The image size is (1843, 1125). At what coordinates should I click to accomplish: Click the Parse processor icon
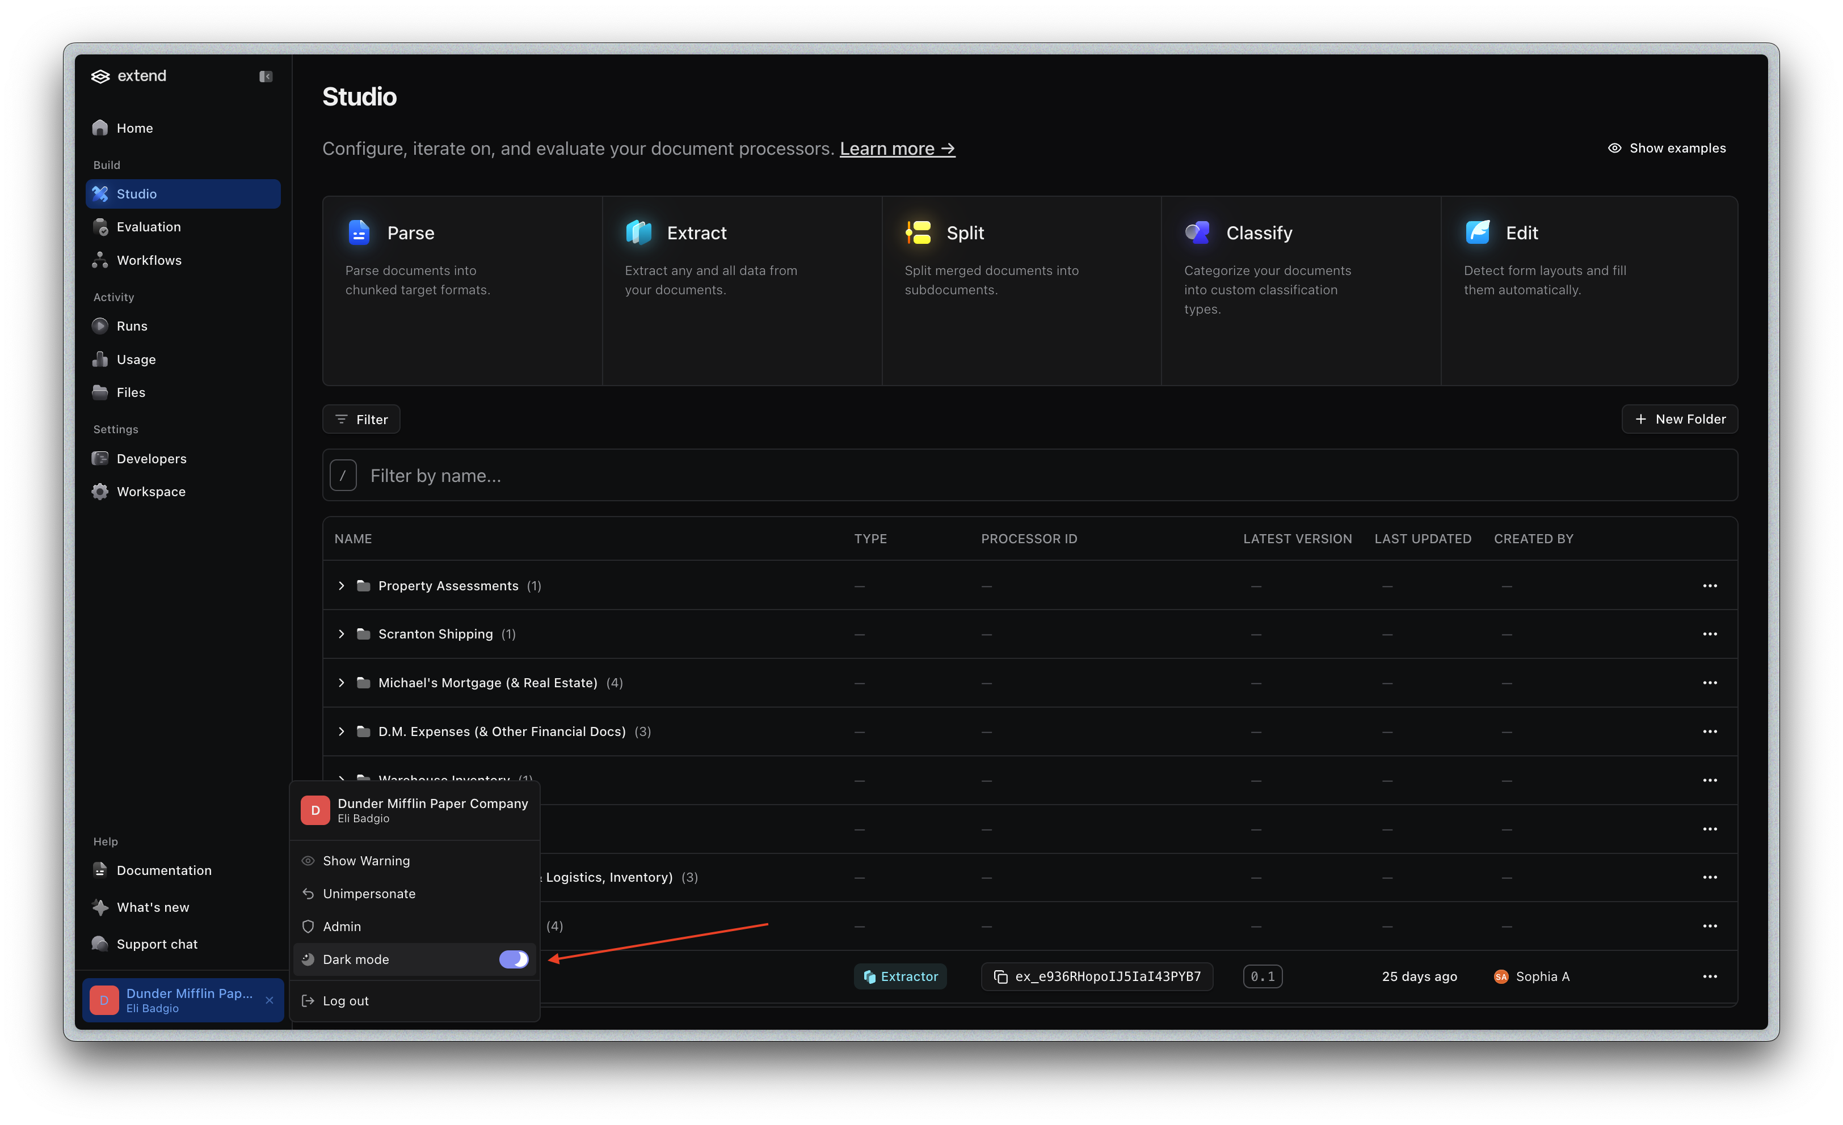(x=359, y=232)
